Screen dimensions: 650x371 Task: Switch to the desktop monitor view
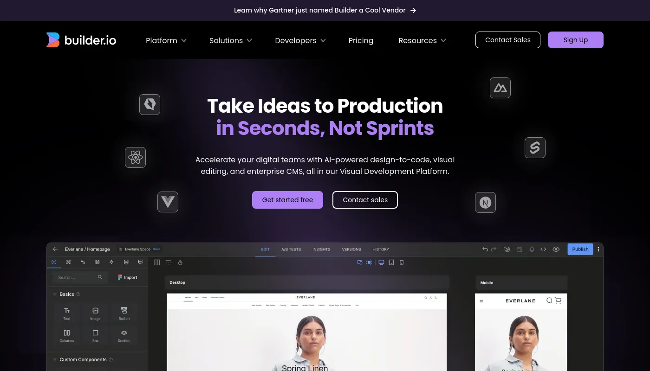tap(381, 262)
